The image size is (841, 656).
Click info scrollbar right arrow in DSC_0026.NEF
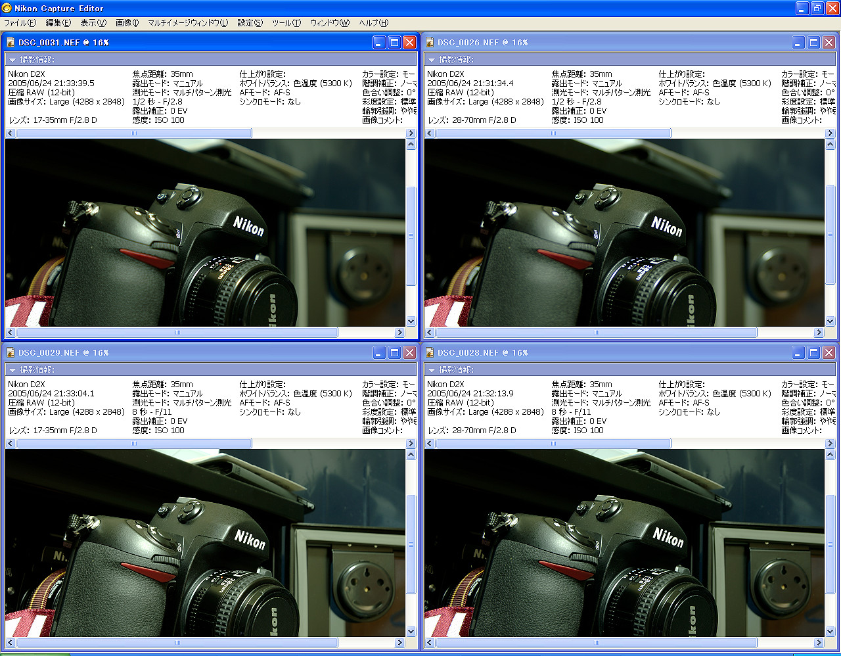pyautogui.click(x=830, y=133)
